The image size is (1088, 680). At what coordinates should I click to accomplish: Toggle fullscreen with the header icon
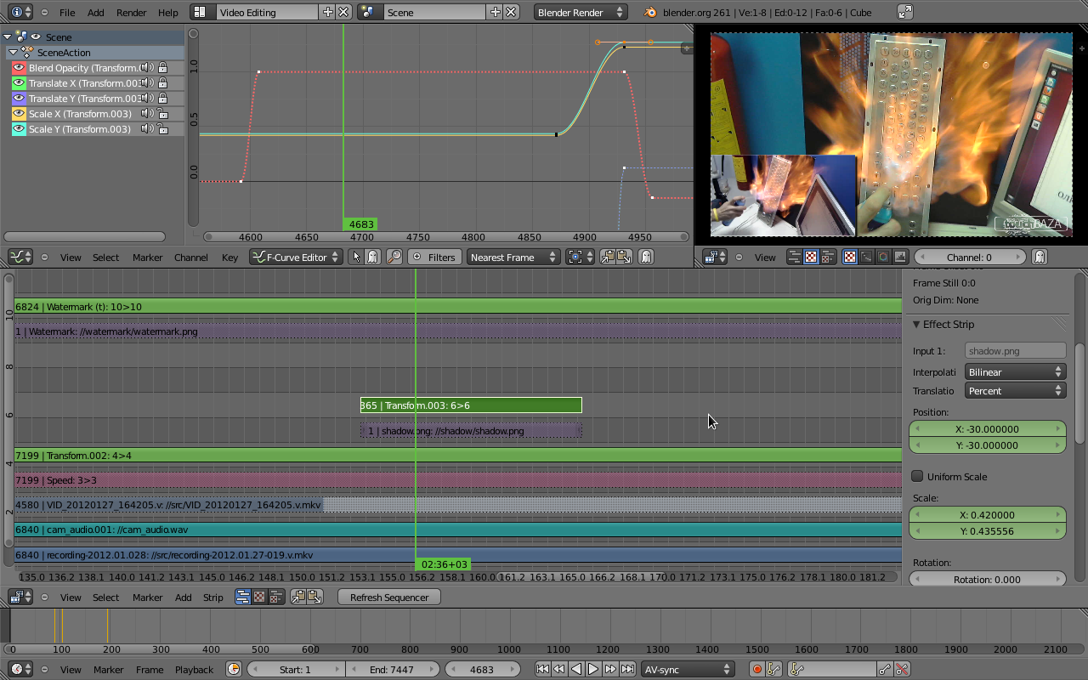click(905, 12)
